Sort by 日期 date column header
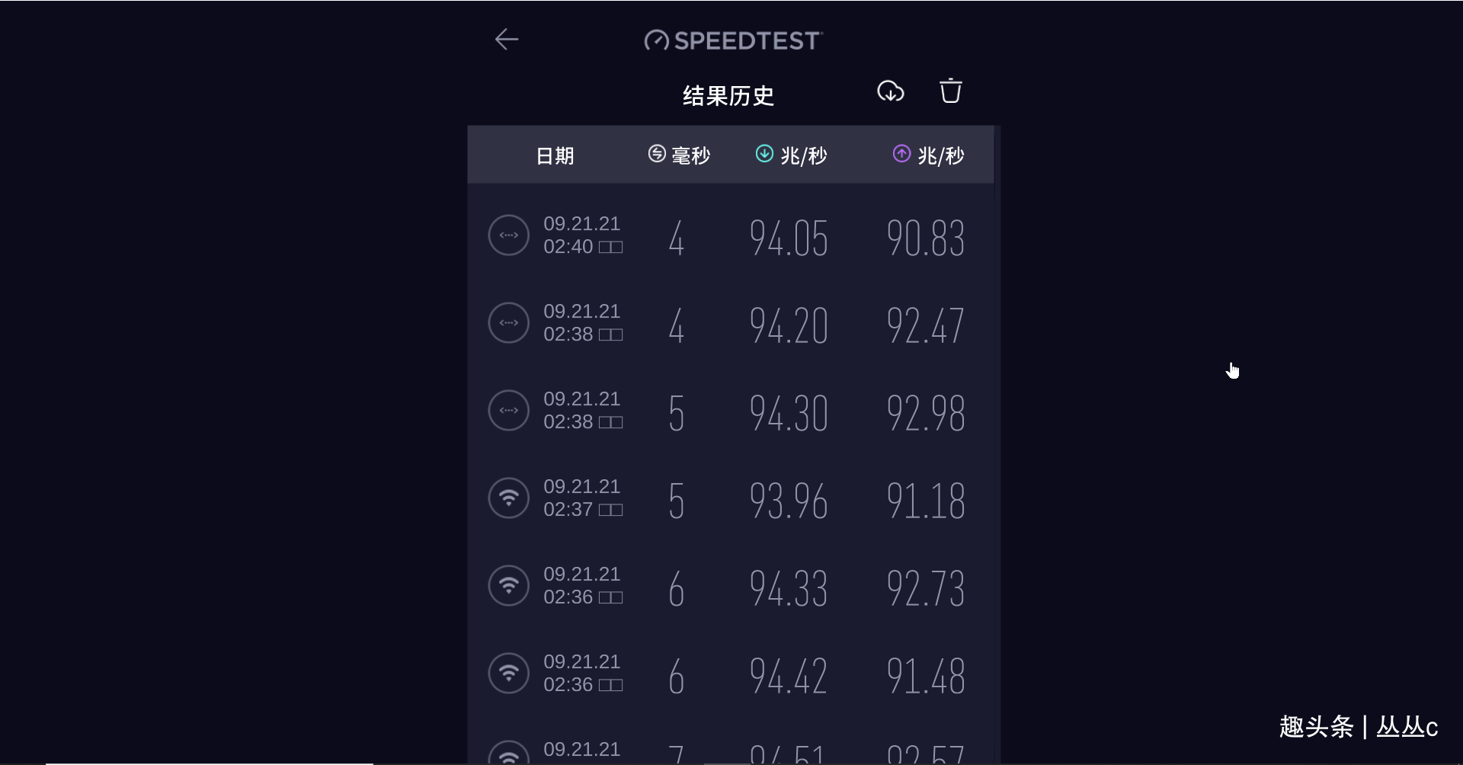 click(x=555, y=156)
